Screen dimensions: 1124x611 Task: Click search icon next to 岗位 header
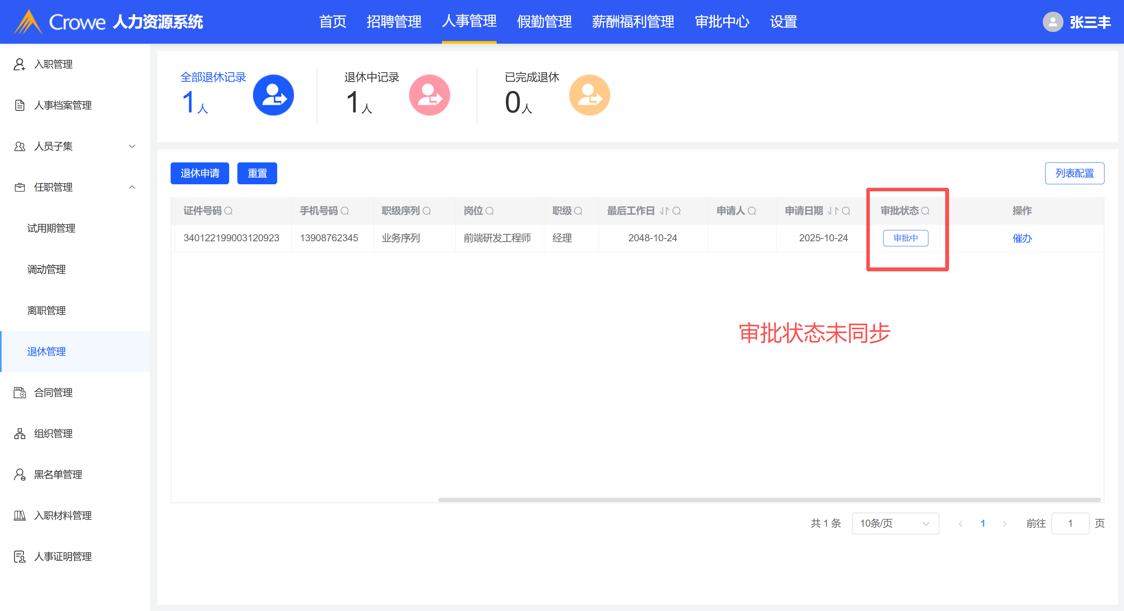coord(490,211)
